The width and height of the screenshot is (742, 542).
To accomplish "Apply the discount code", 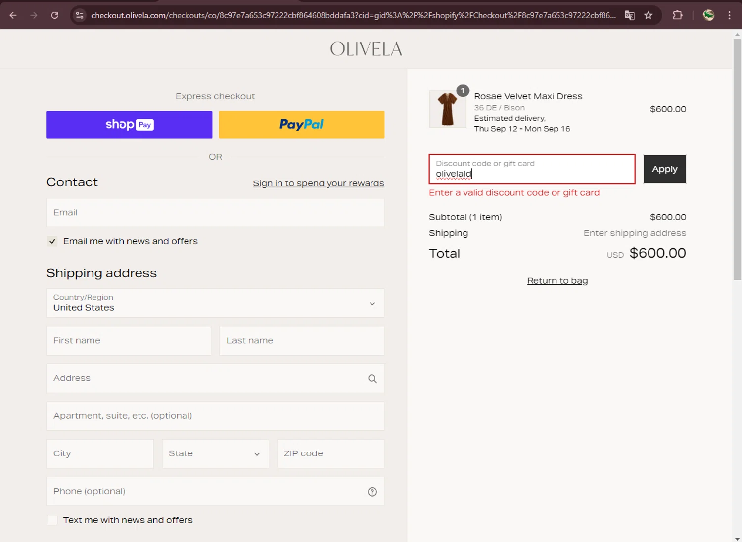I will (x=664, y=169).
